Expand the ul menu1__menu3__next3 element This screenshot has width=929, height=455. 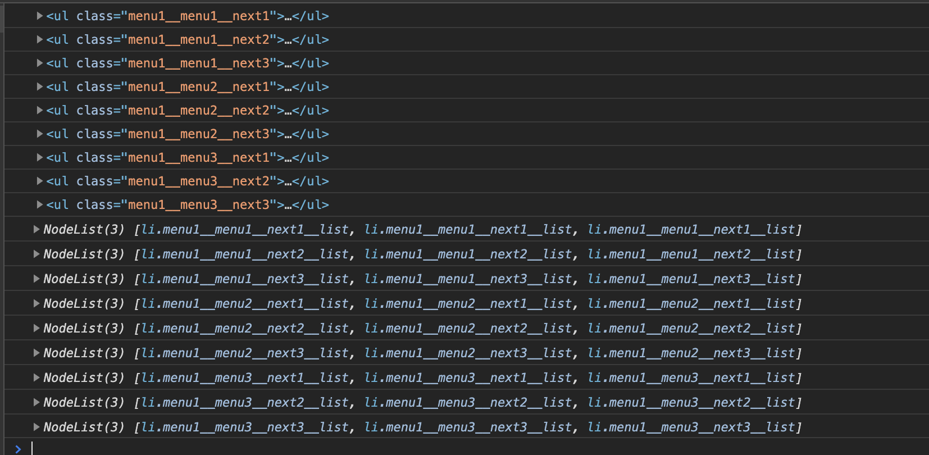[40, 204]
